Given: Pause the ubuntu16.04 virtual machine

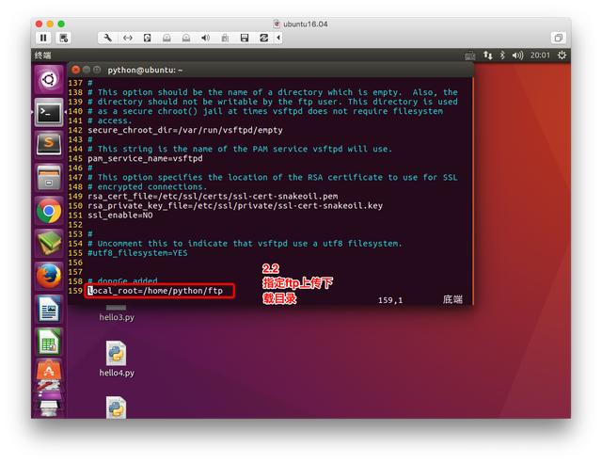Looking at the screenshot, I should pos(43,38).
